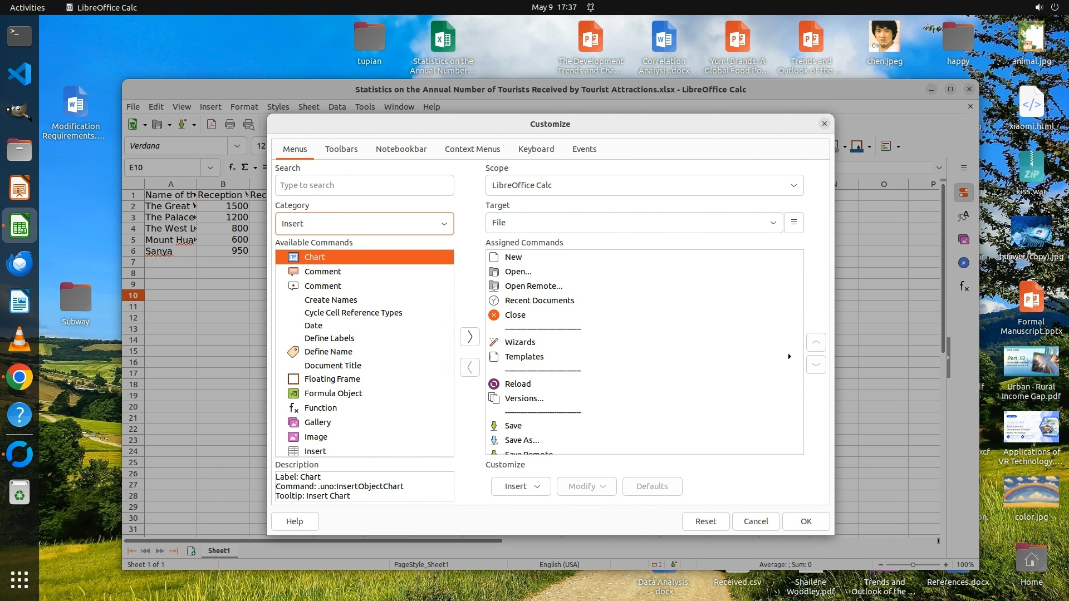Switch to the Keyboard tab
Screen dimensions: 1069x601
click(x=536, y=149)
